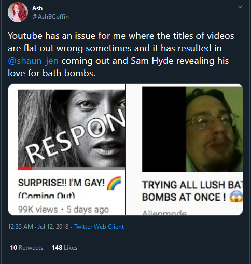The width and height of the screenshot is (251, 264).
Task: Click Ash's profile avatar
Action: [x=18, y=12]
